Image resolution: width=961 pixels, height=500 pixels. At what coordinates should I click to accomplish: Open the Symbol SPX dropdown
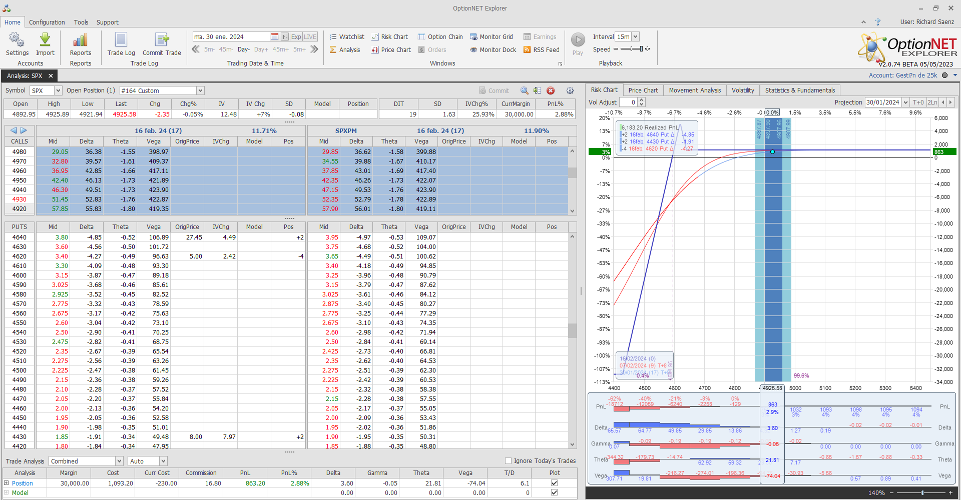[58, 90]
